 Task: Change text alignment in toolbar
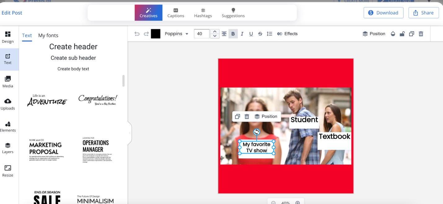click(x=224, y=34)
